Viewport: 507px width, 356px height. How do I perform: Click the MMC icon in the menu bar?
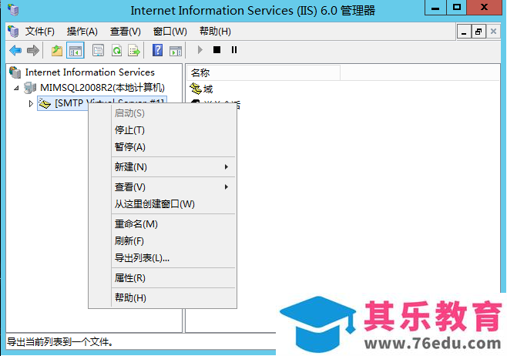[x=13, y=32]
